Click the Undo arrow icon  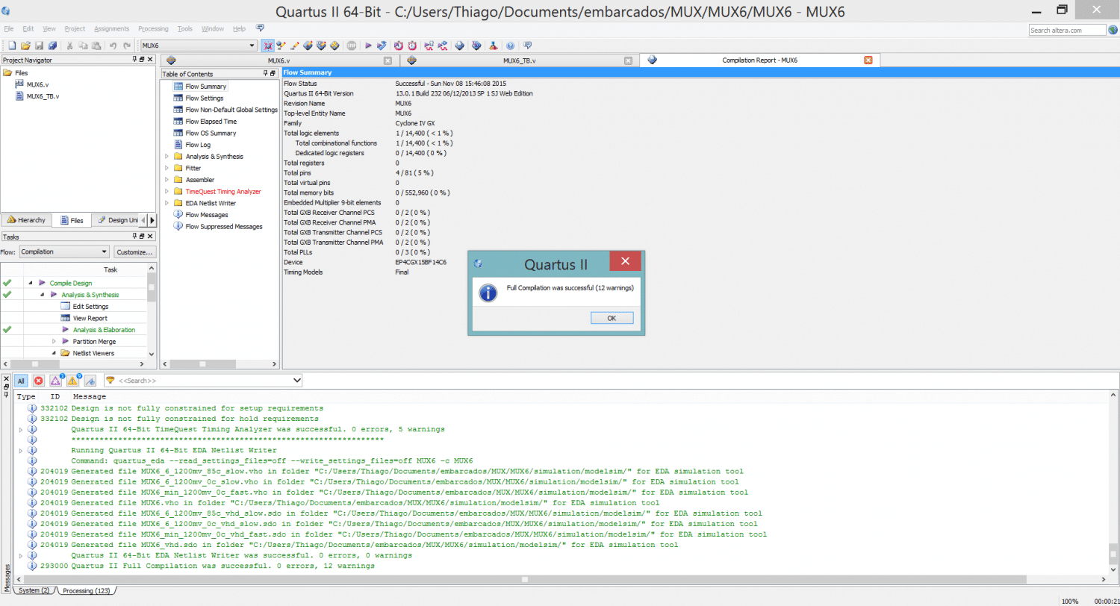pyautogui.click(x=113, y=46)
